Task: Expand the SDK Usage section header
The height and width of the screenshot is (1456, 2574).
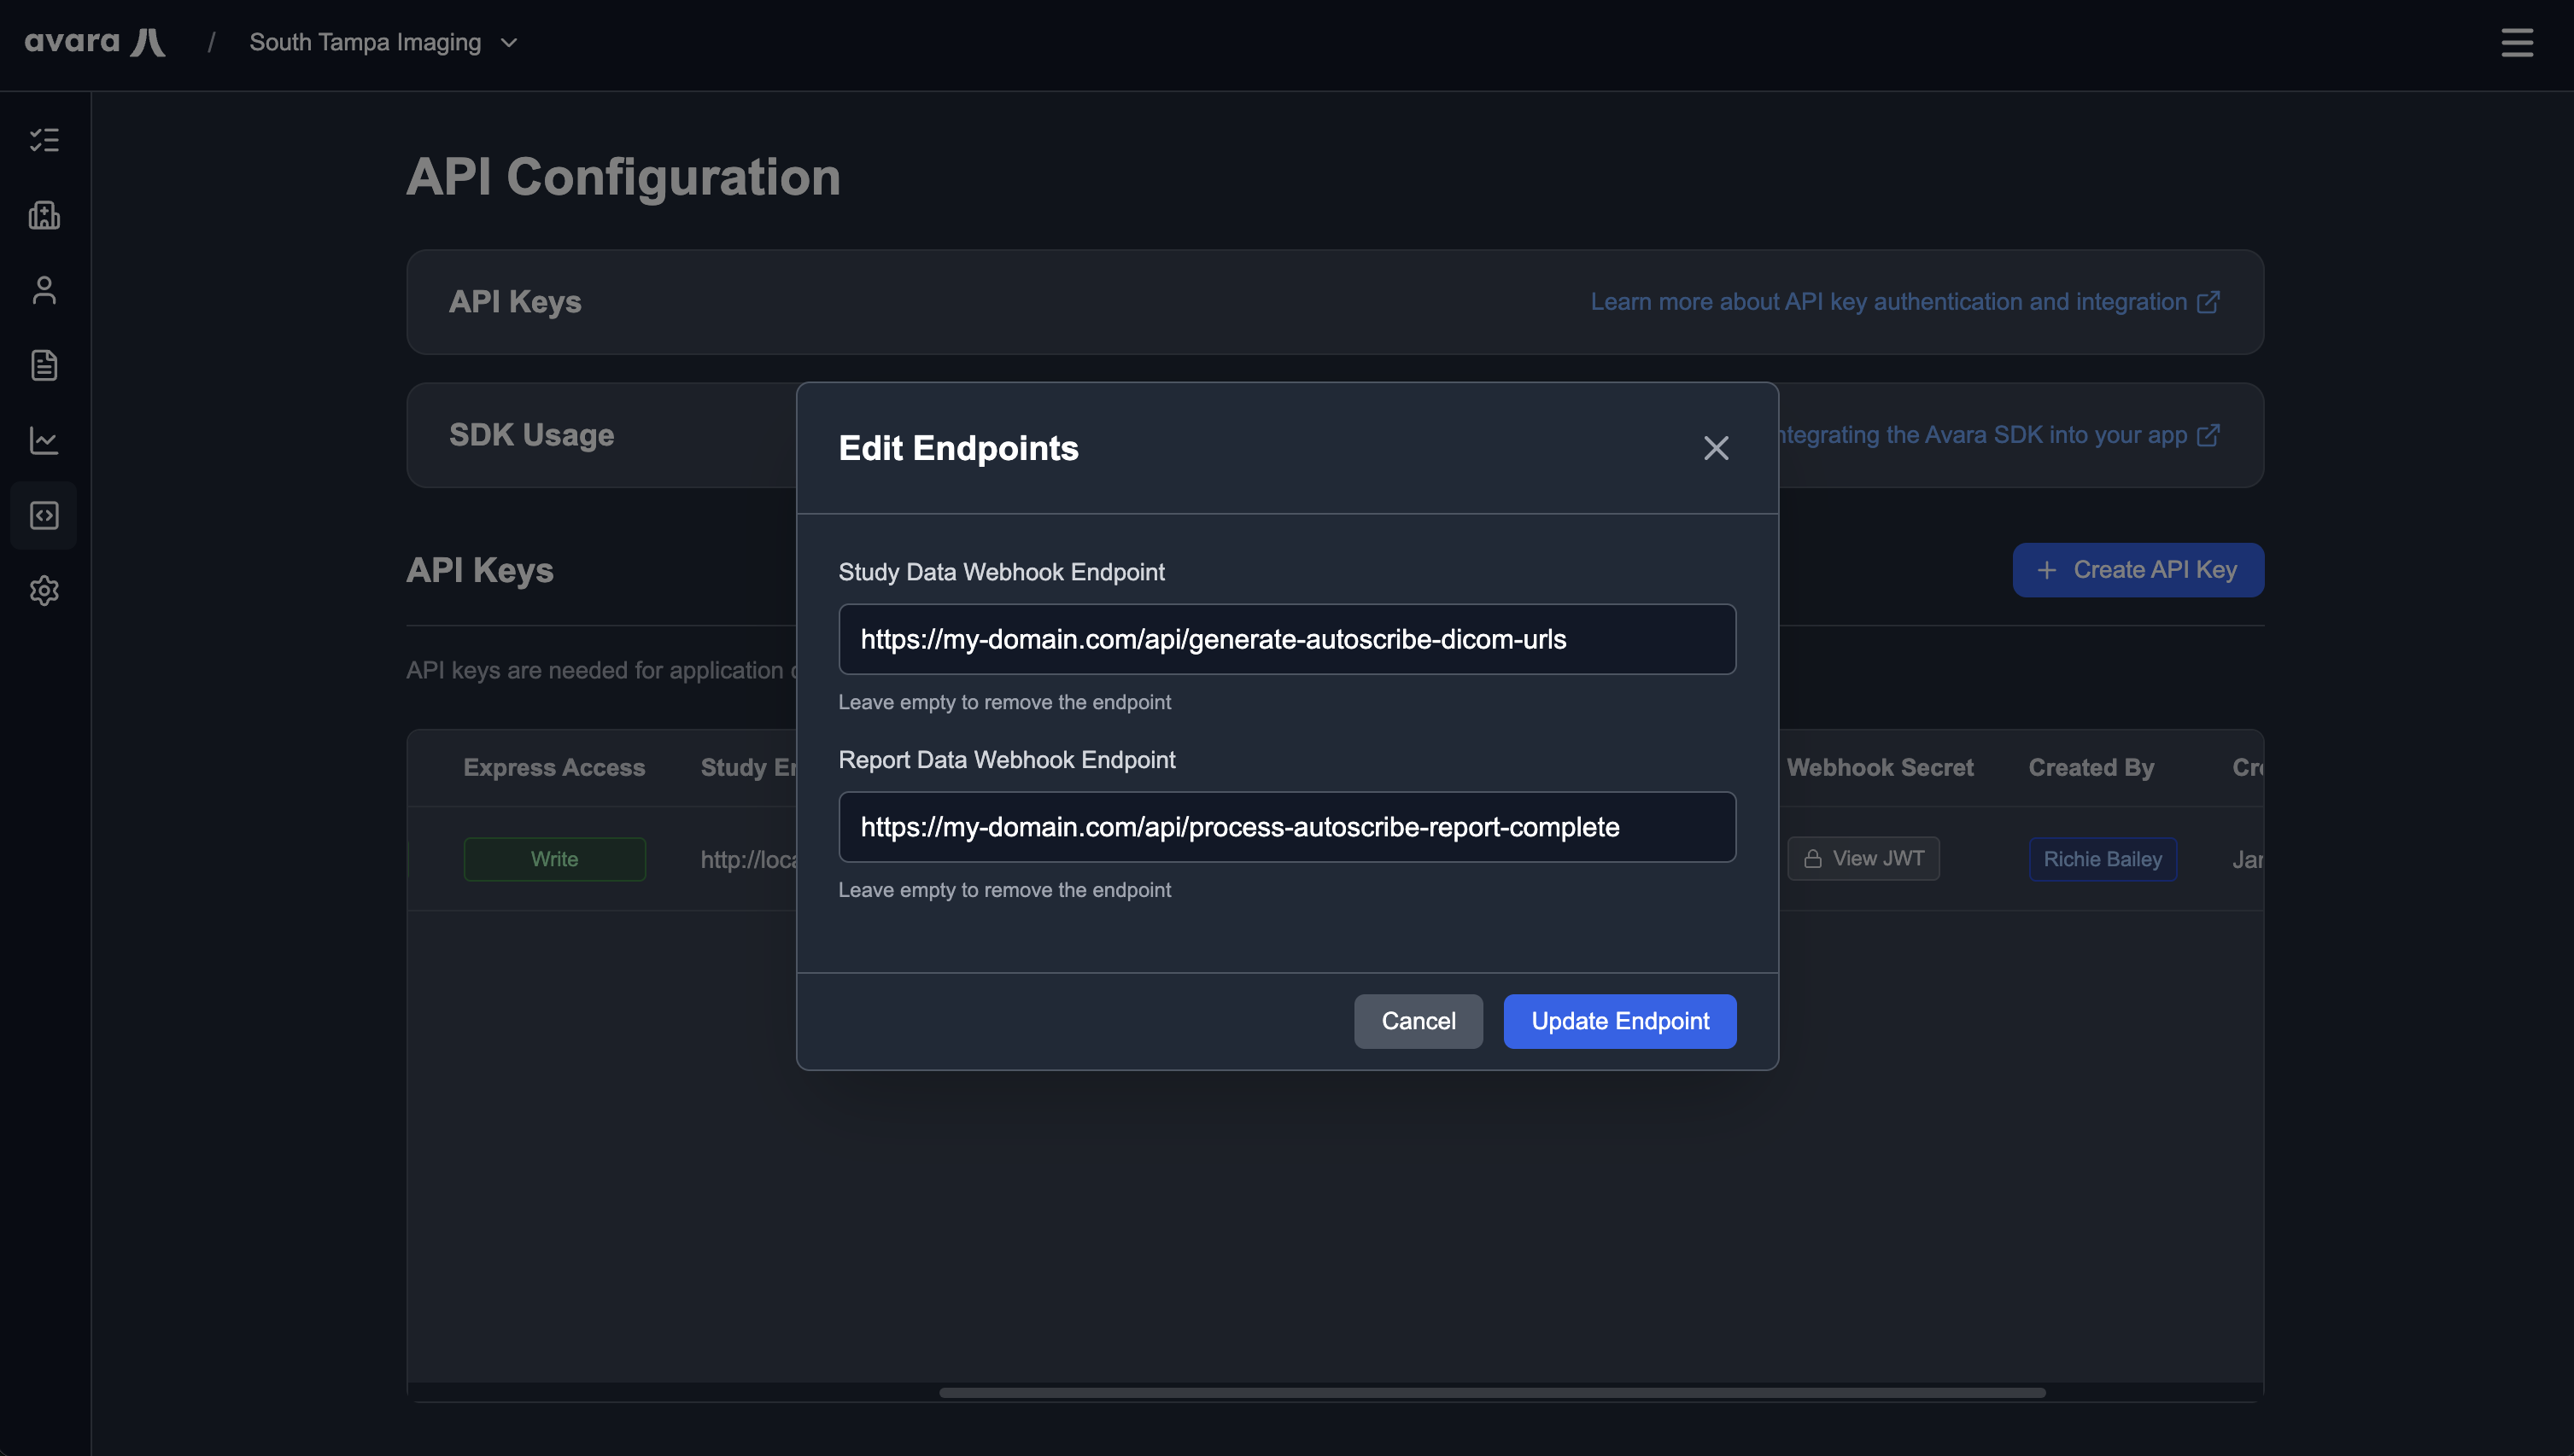Action: (x=531, y=434)
